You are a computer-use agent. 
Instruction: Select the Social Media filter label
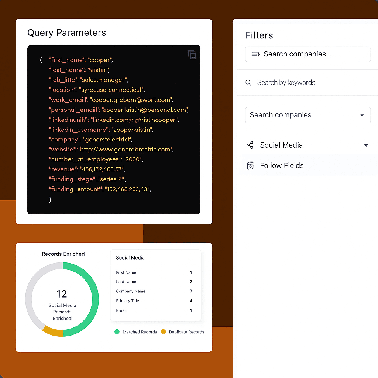pyautogui.click(x=281, y=145)
